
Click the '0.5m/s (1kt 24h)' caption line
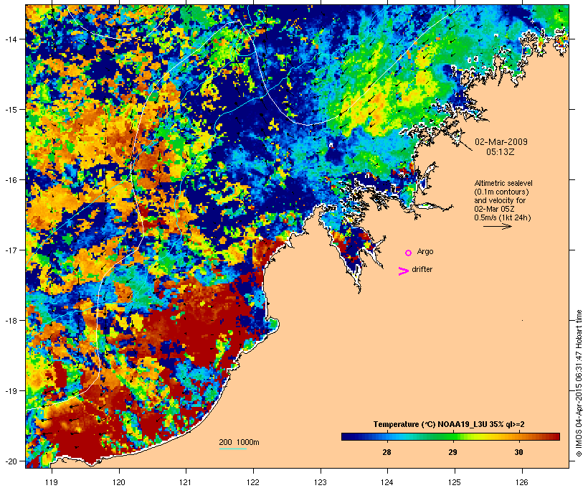[503, 217]
